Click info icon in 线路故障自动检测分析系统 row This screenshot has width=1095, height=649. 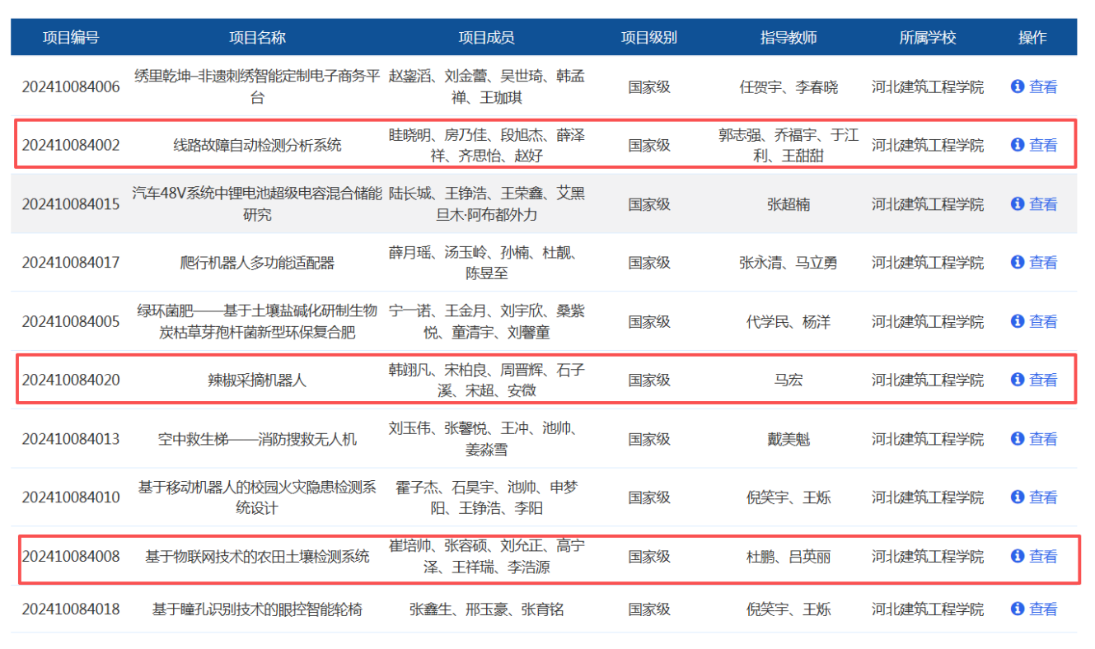pyautogui.click(x=1018, y=145)
